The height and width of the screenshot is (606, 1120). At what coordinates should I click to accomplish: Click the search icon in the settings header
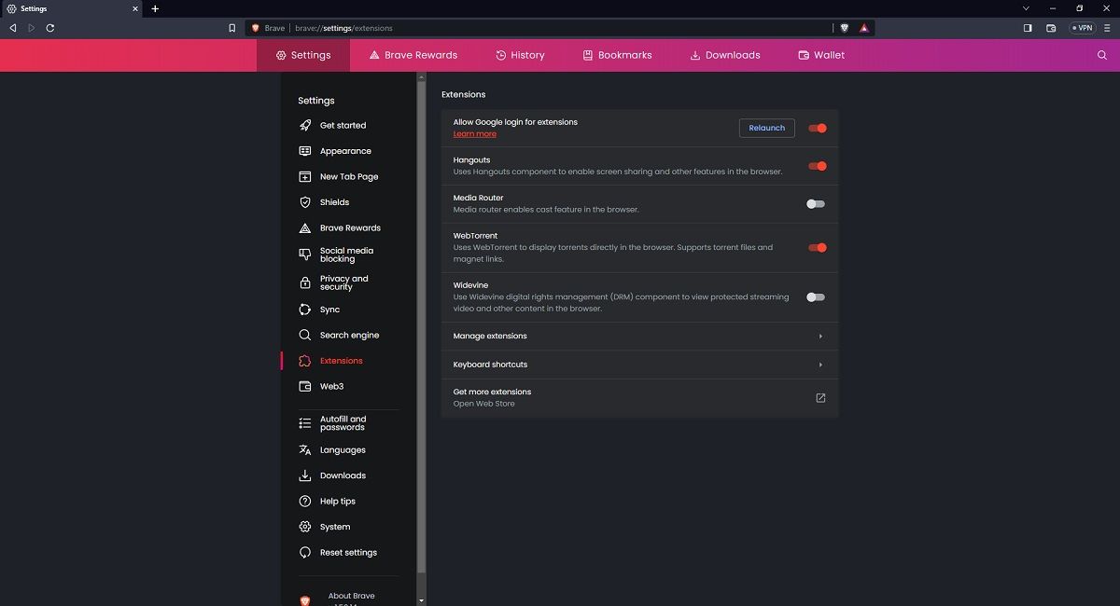(x=1102, y=55)
